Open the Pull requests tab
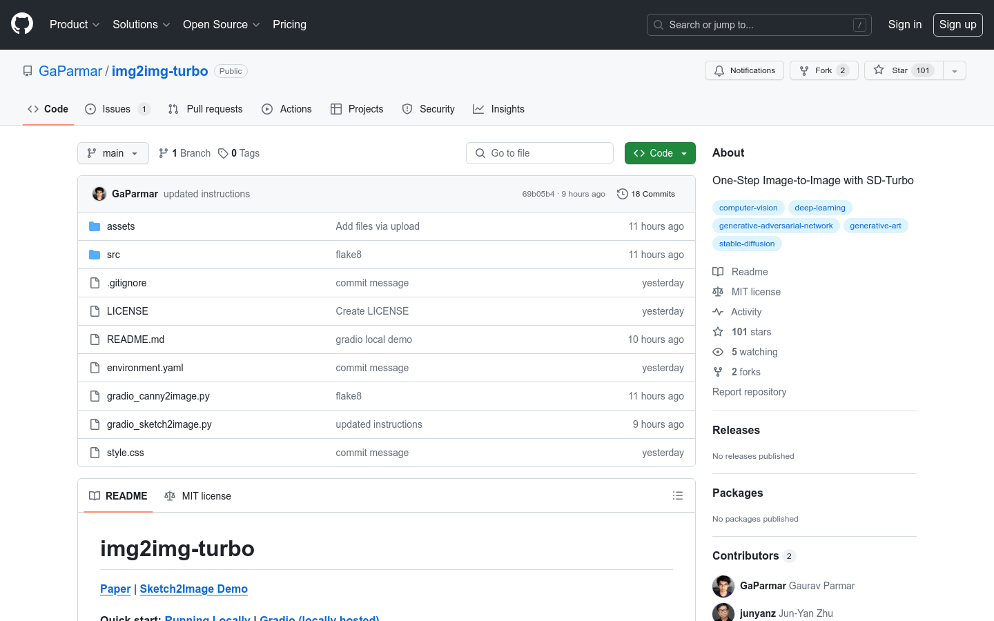The width and height of the screenshot is (994, 621). (x=205, y=109)
